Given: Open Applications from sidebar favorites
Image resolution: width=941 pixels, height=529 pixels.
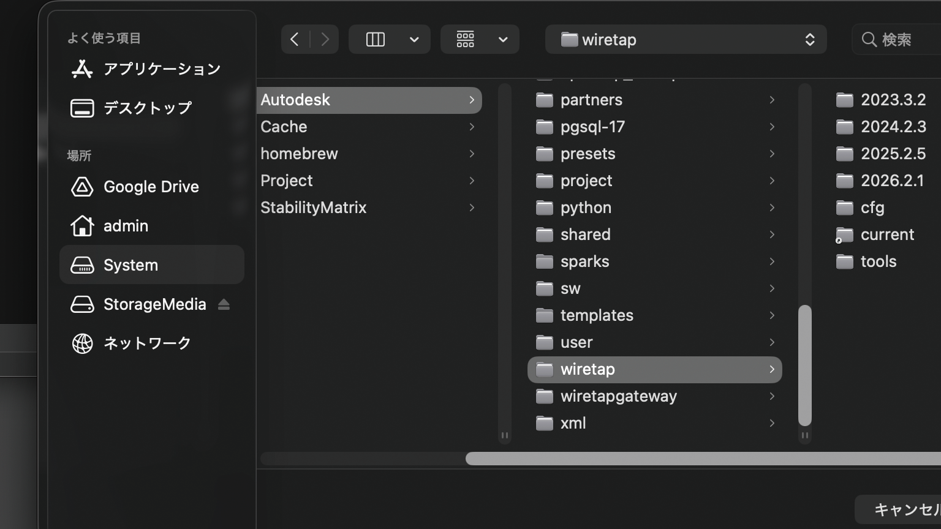Looking at the screenshot, I should click(162, 69).
